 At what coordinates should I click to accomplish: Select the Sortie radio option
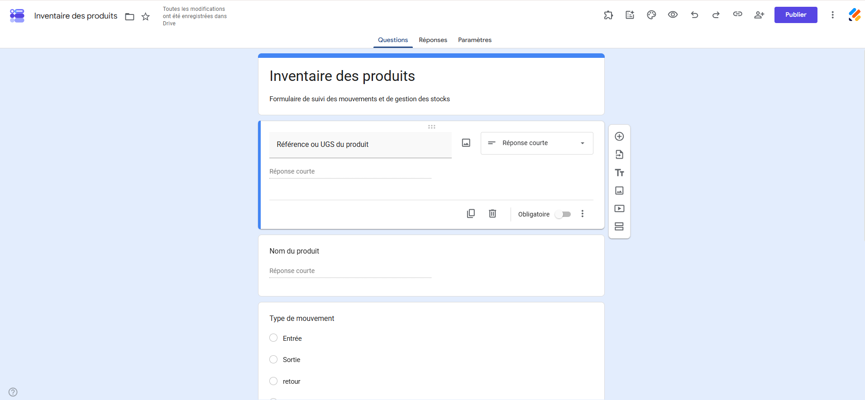(273, 359)
